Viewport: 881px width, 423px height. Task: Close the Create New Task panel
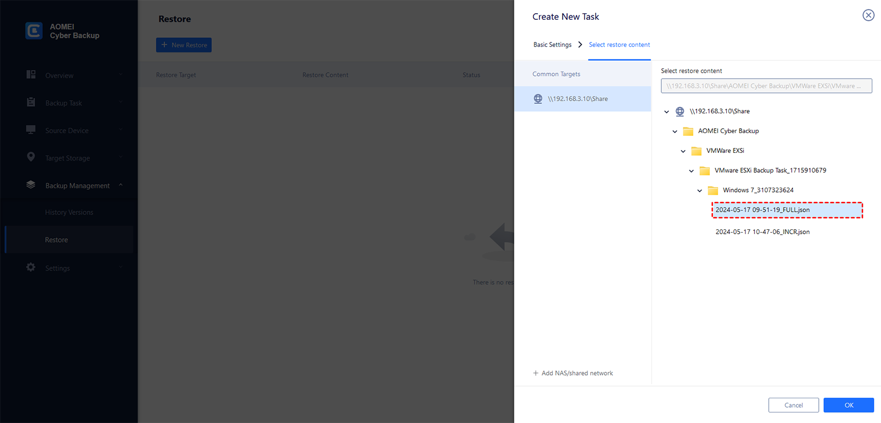(x=868, y=15)
